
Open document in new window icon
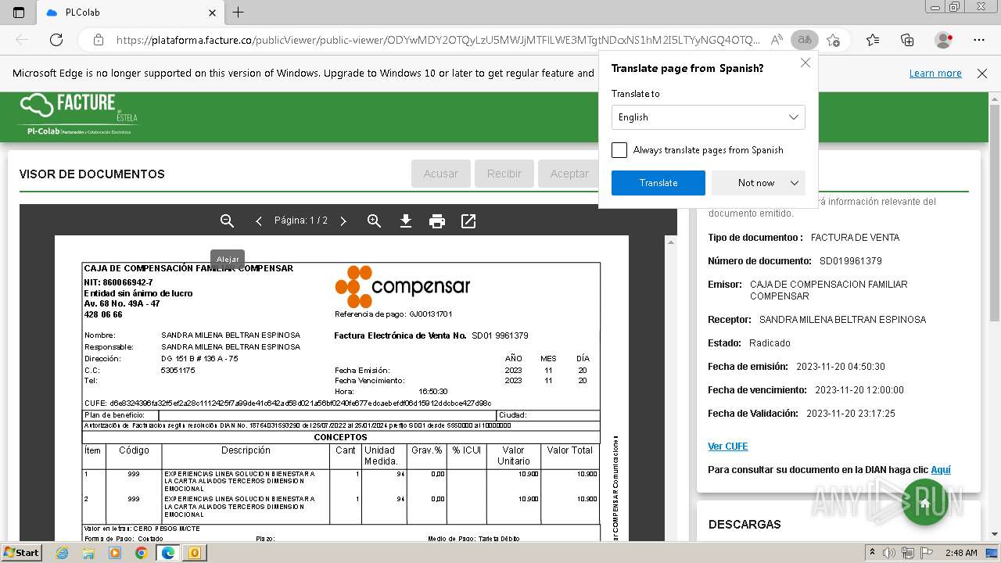click(x=468, y=221)
